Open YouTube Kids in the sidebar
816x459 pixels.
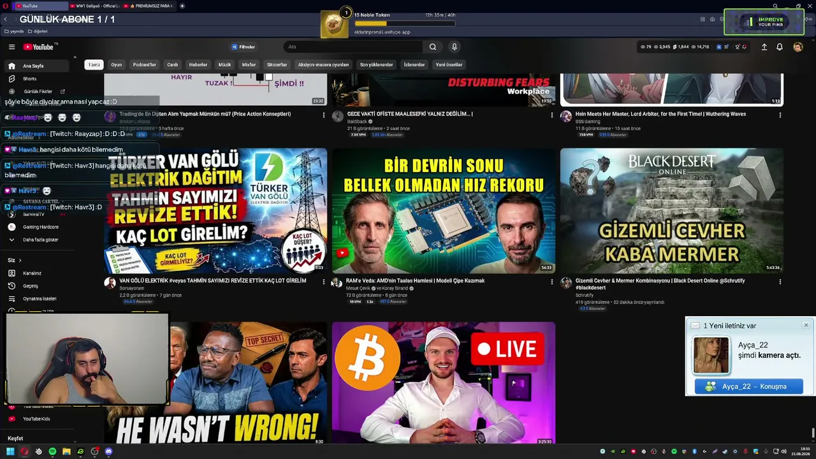[36, 419]
